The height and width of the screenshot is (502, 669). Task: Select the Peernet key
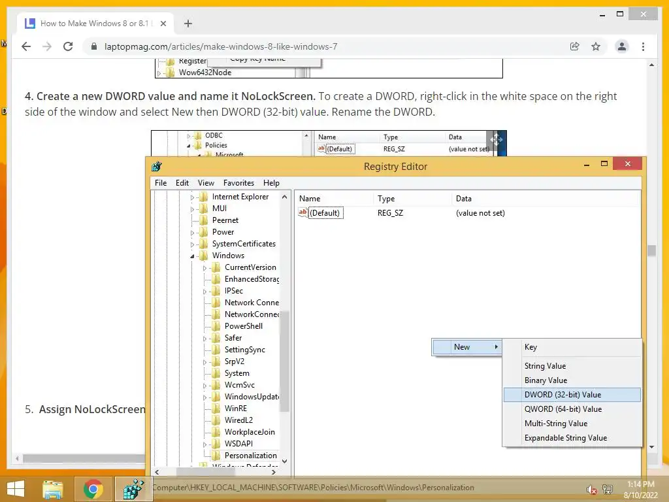tap(225, 220)
